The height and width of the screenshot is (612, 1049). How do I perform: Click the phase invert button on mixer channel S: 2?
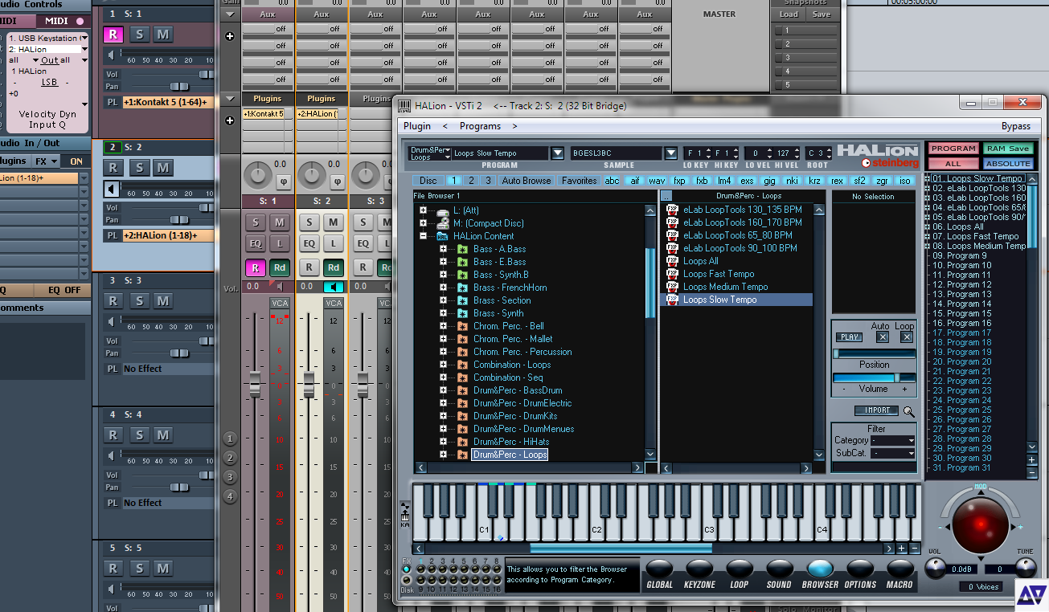click(x=336, y=181)
